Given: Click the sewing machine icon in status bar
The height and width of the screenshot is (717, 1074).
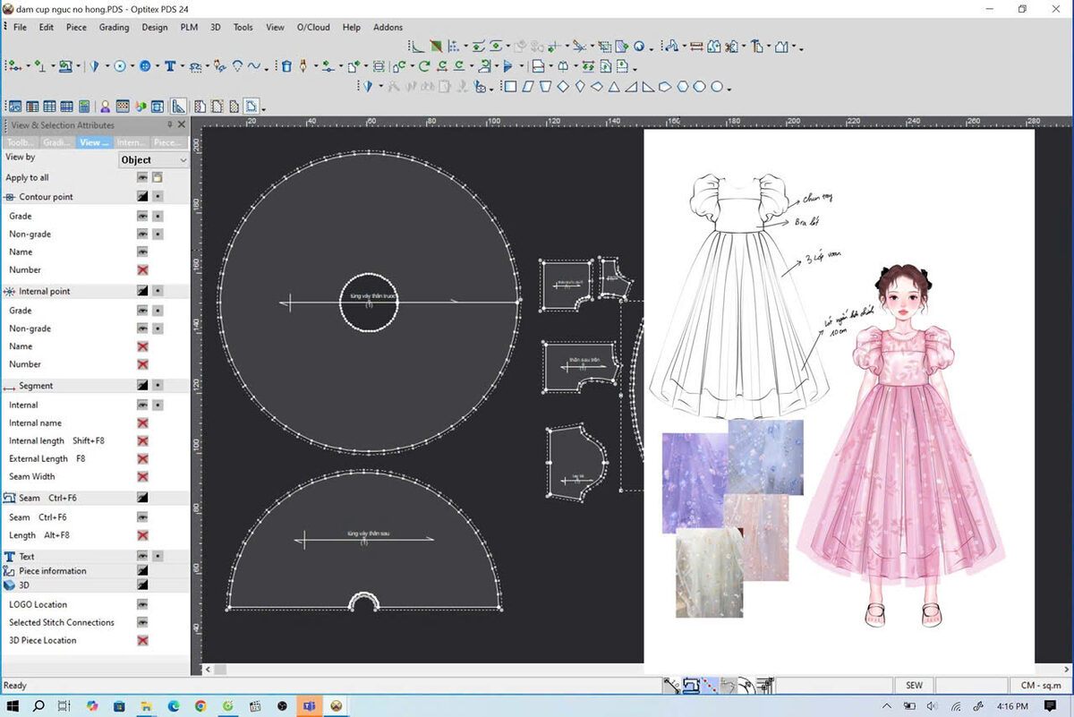Looking at the screenshot, I should coord(690,686).
